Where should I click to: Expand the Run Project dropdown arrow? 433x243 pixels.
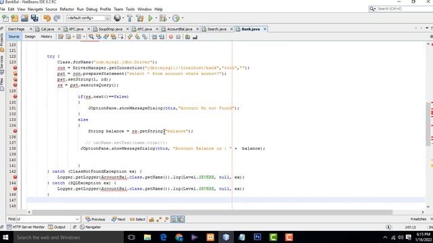pos(156,18)
